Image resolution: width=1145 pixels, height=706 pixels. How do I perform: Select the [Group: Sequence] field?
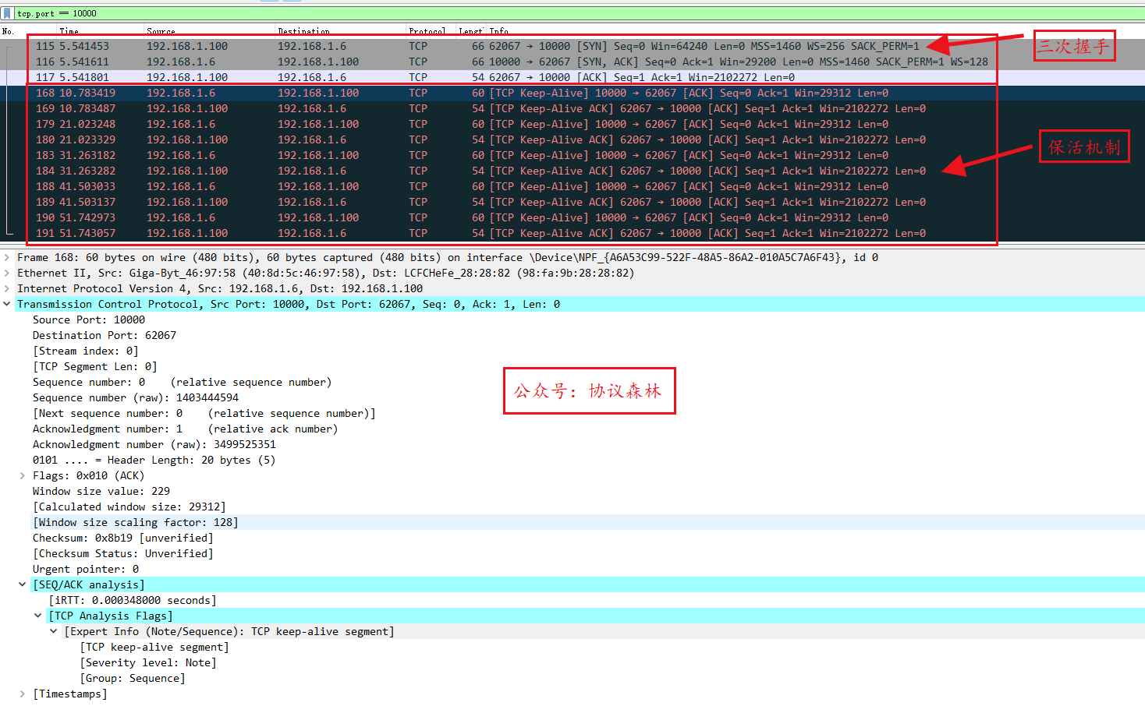[x=133, y=678]
